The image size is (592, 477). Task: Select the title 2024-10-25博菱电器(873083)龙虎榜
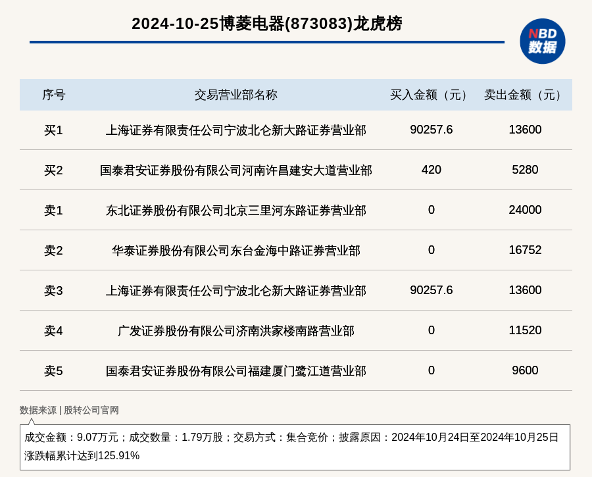[x=267, y=24]
